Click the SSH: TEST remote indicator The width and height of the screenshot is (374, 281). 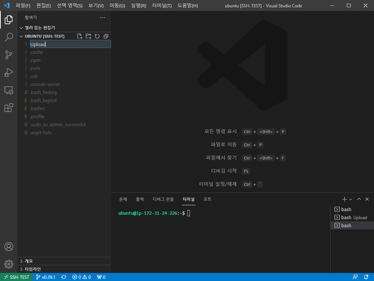click(x=17, y=277)
